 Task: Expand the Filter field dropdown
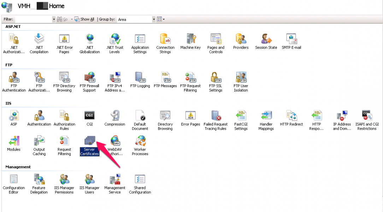[54, 19]
